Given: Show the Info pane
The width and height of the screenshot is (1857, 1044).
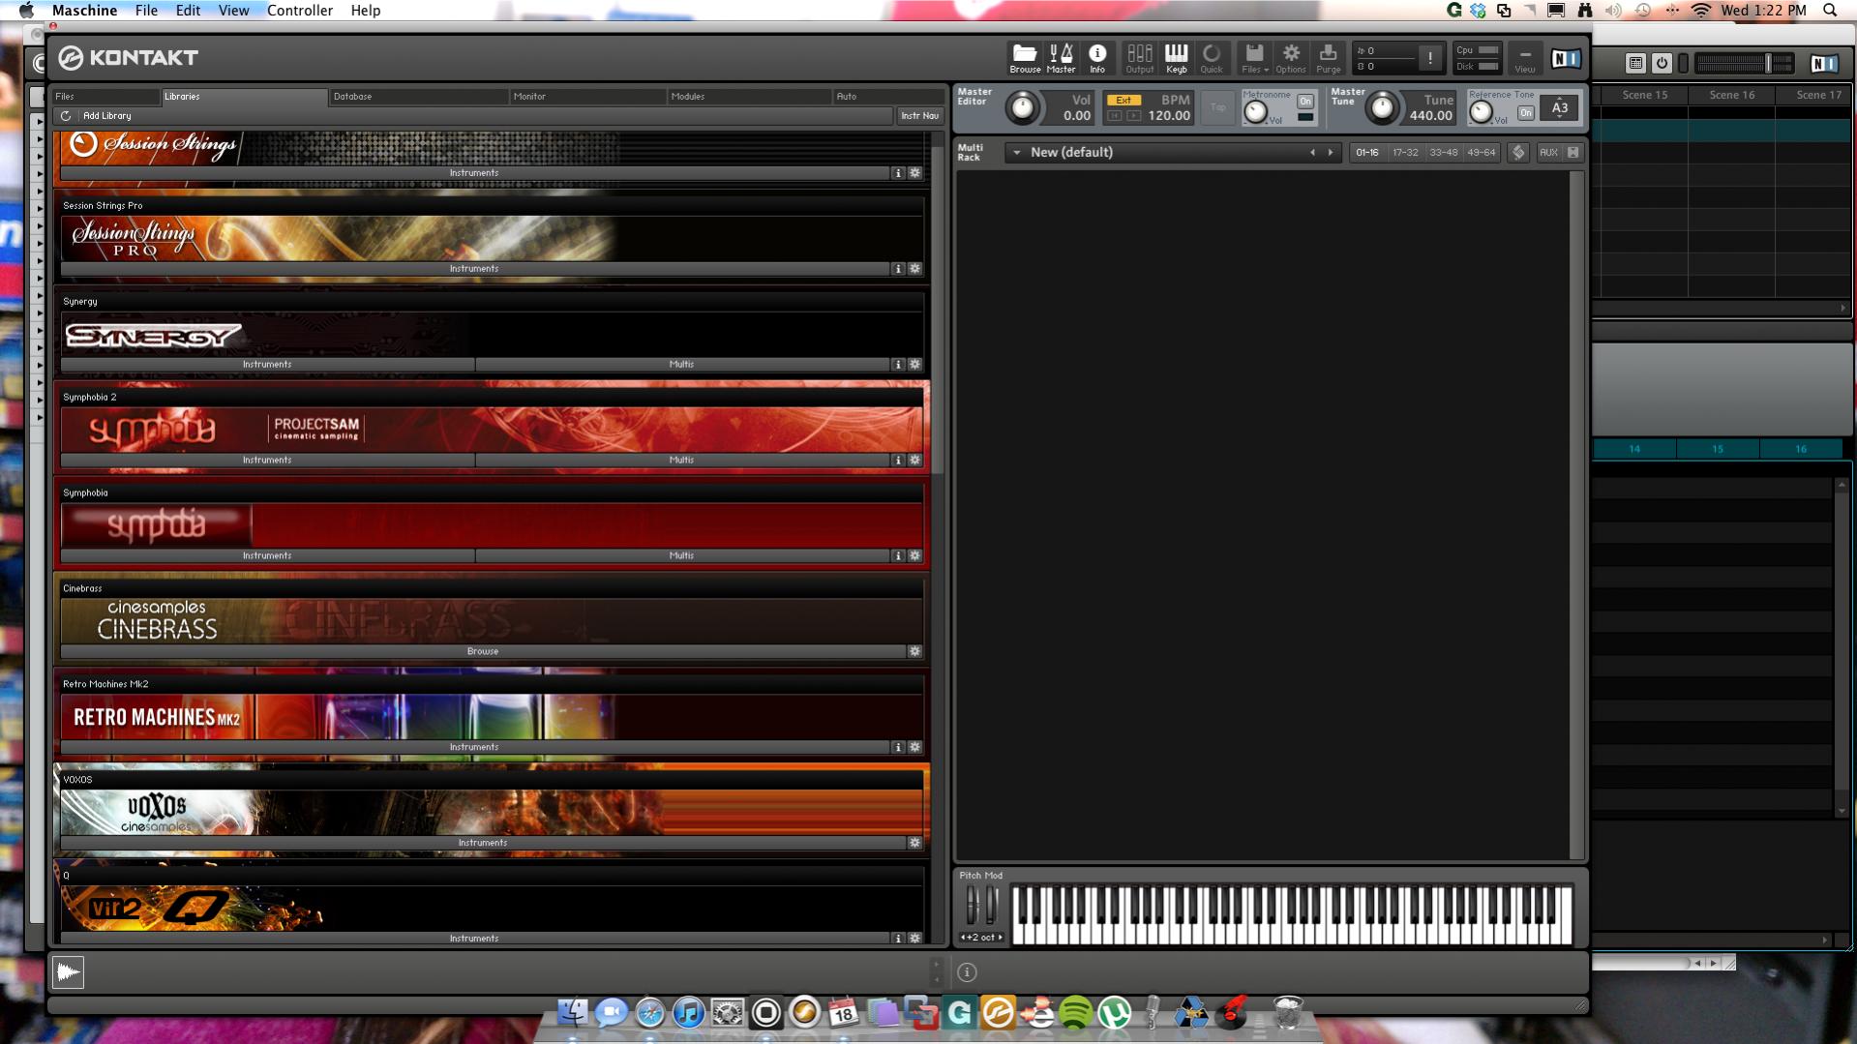Looking at the screenshot, I should (1097, 58).
